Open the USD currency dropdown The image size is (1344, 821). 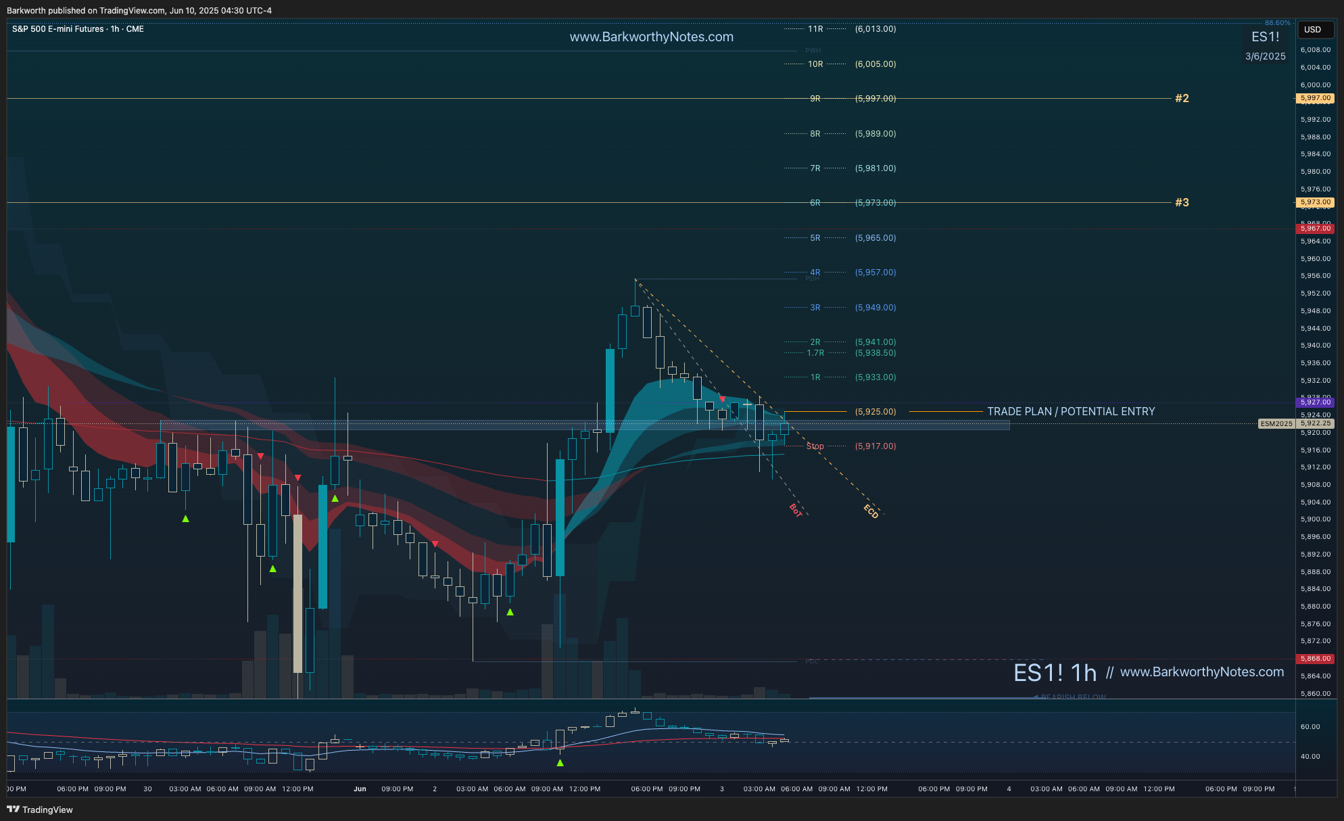1315,30
